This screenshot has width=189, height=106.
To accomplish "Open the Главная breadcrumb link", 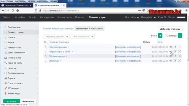I will [x=47, y=29].
